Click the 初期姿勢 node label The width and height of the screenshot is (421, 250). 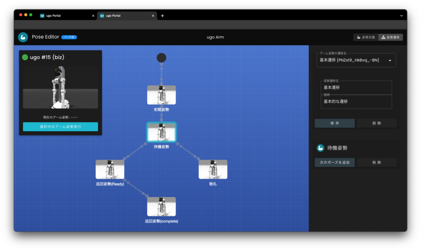(x=161, y=109)
